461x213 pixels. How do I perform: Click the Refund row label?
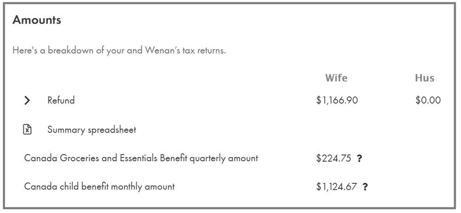click(x=61, y=101)
